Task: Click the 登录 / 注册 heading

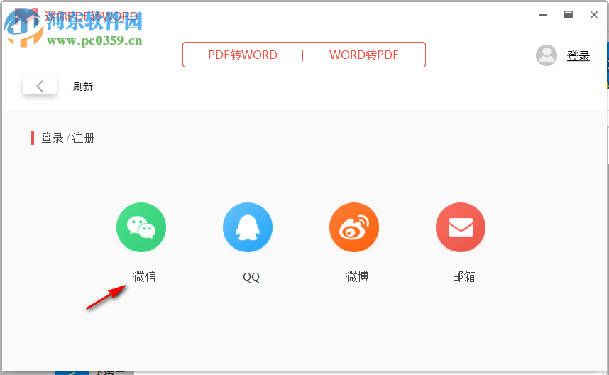Action: 67,138
